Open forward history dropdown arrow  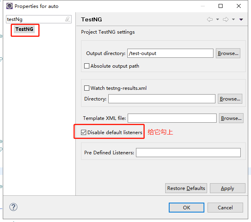tap(233, 19)
